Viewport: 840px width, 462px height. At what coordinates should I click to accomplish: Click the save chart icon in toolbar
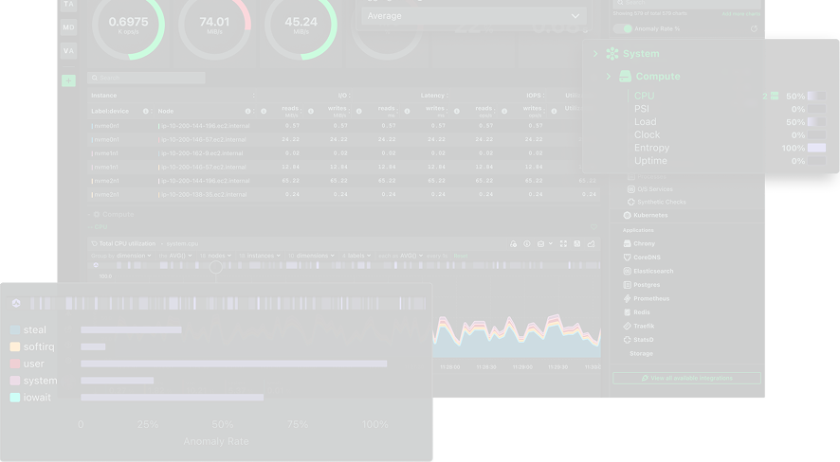pos(577,244)
